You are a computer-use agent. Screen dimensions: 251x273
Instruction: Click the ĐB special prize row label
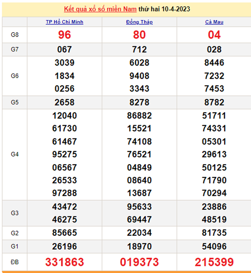click(15, 261)
